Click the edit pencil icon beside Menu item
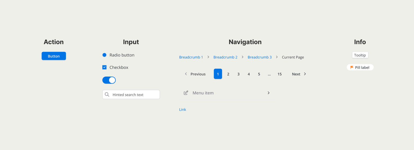Image resolution: width=414 pixels, height=150 pixels. click(186, 93)
